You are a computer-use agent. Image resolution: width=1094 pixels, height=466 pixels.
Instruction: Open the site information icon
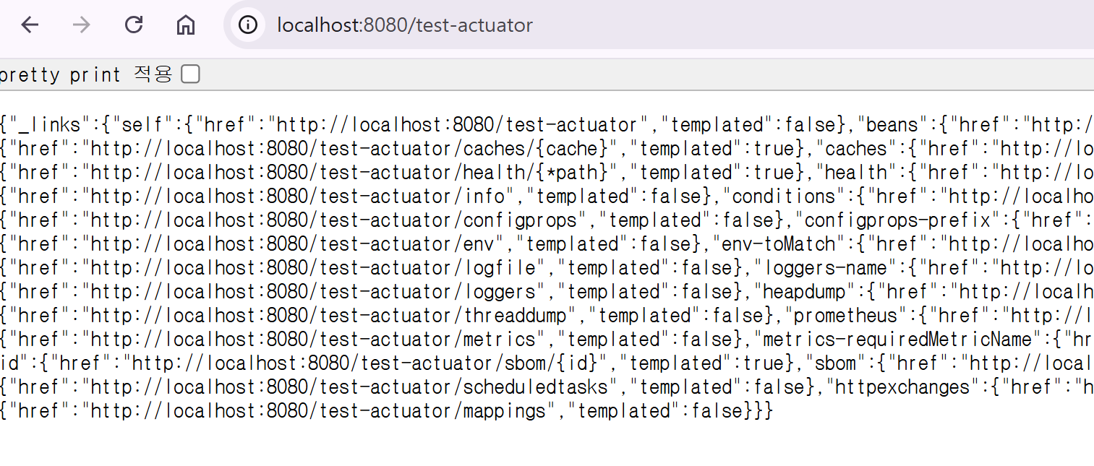point(248,25)
